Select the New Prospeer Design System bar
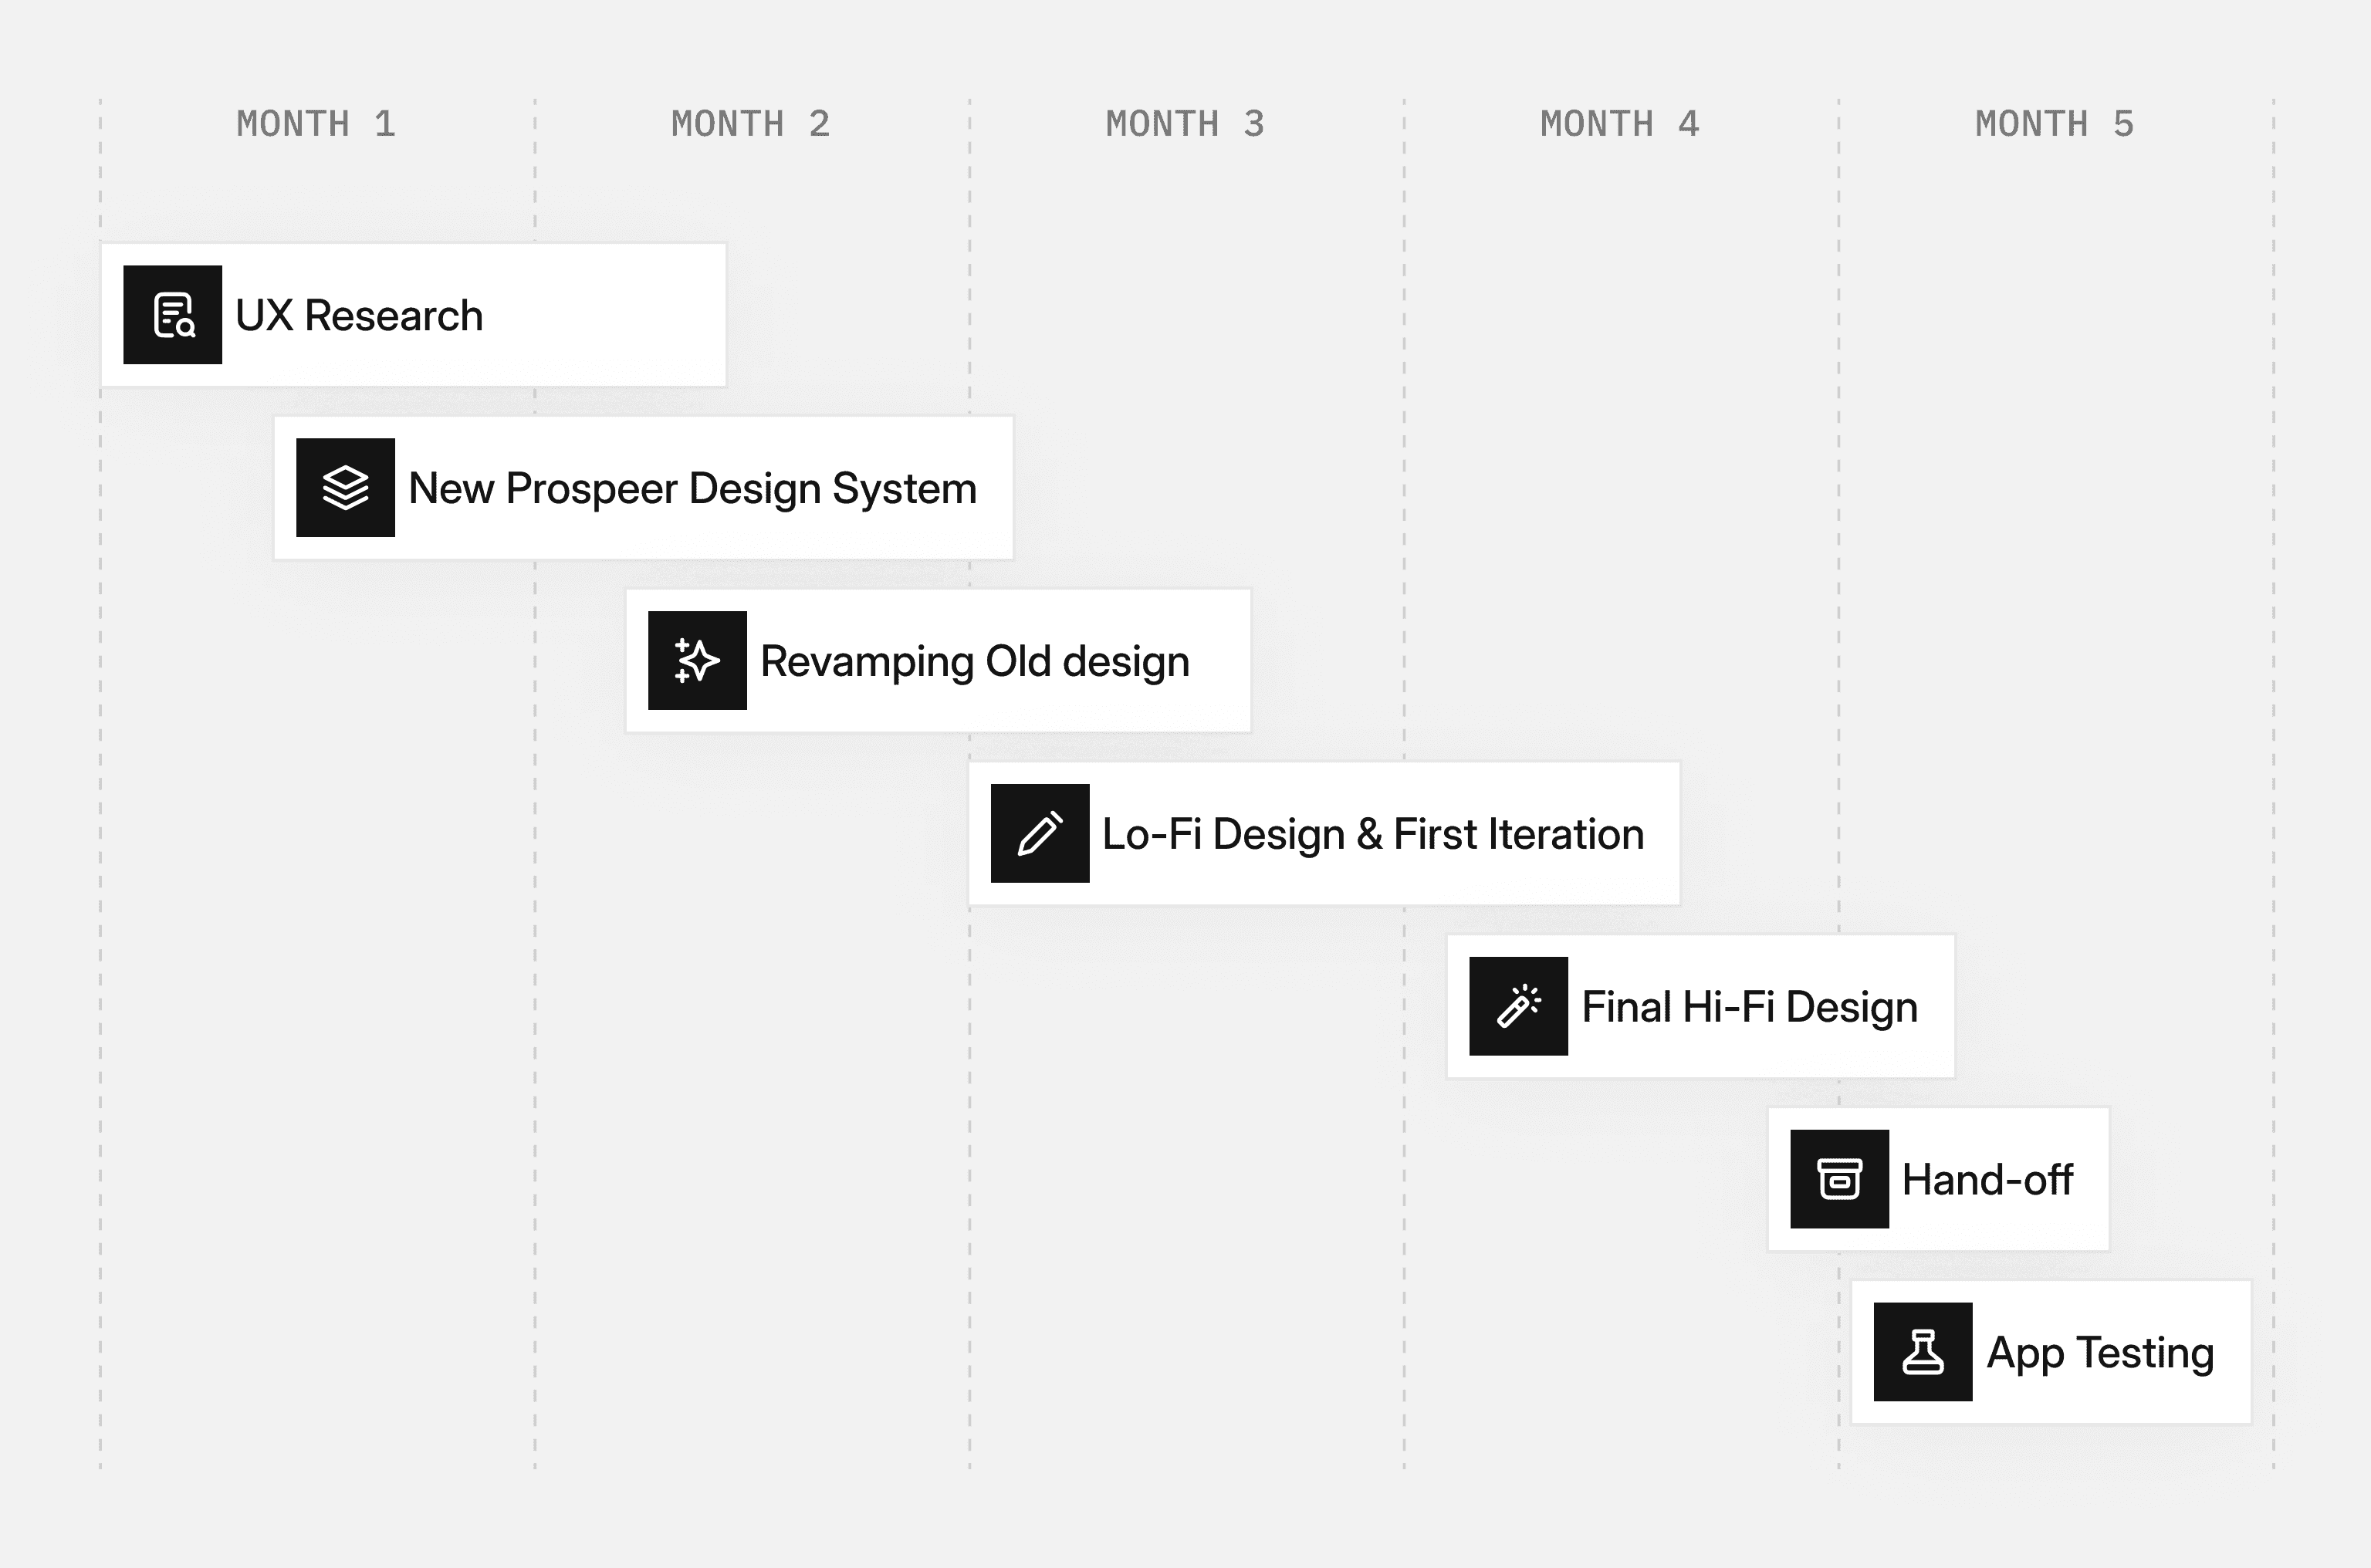The height and width of the screenshot is (1568, 2371). (x=644, y=488)
